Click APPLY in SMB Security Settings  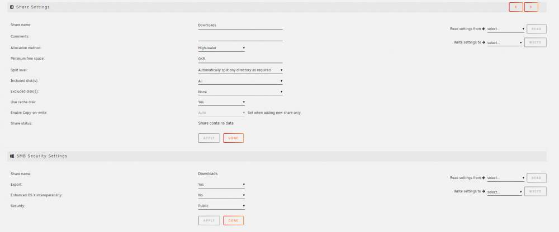(209, 221)
